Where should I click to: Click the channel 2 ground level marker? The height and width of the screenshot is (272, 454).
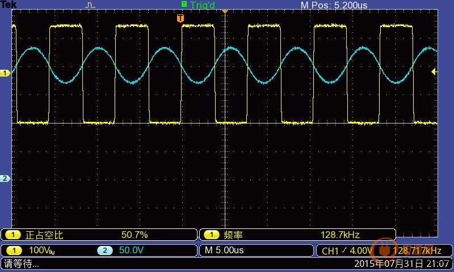[x=5, y=178]
